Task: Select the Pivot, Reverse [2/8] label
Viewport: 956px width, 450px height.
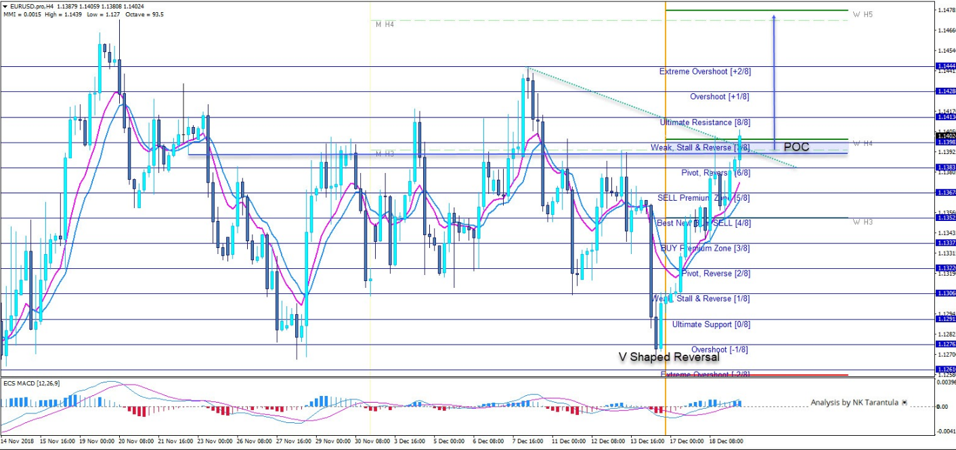Action: [716, 274]
